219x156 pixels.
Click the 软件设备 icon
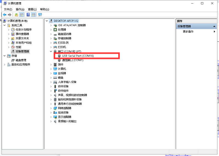point(55,86)
